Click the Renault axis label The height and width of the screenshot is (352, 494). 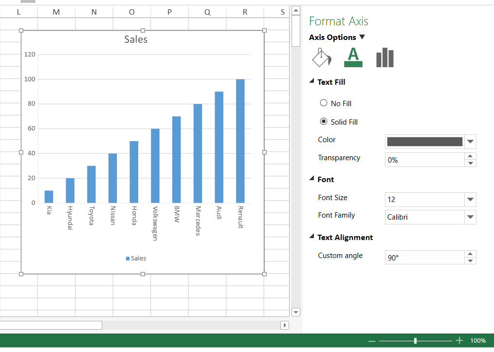point(240,217)
